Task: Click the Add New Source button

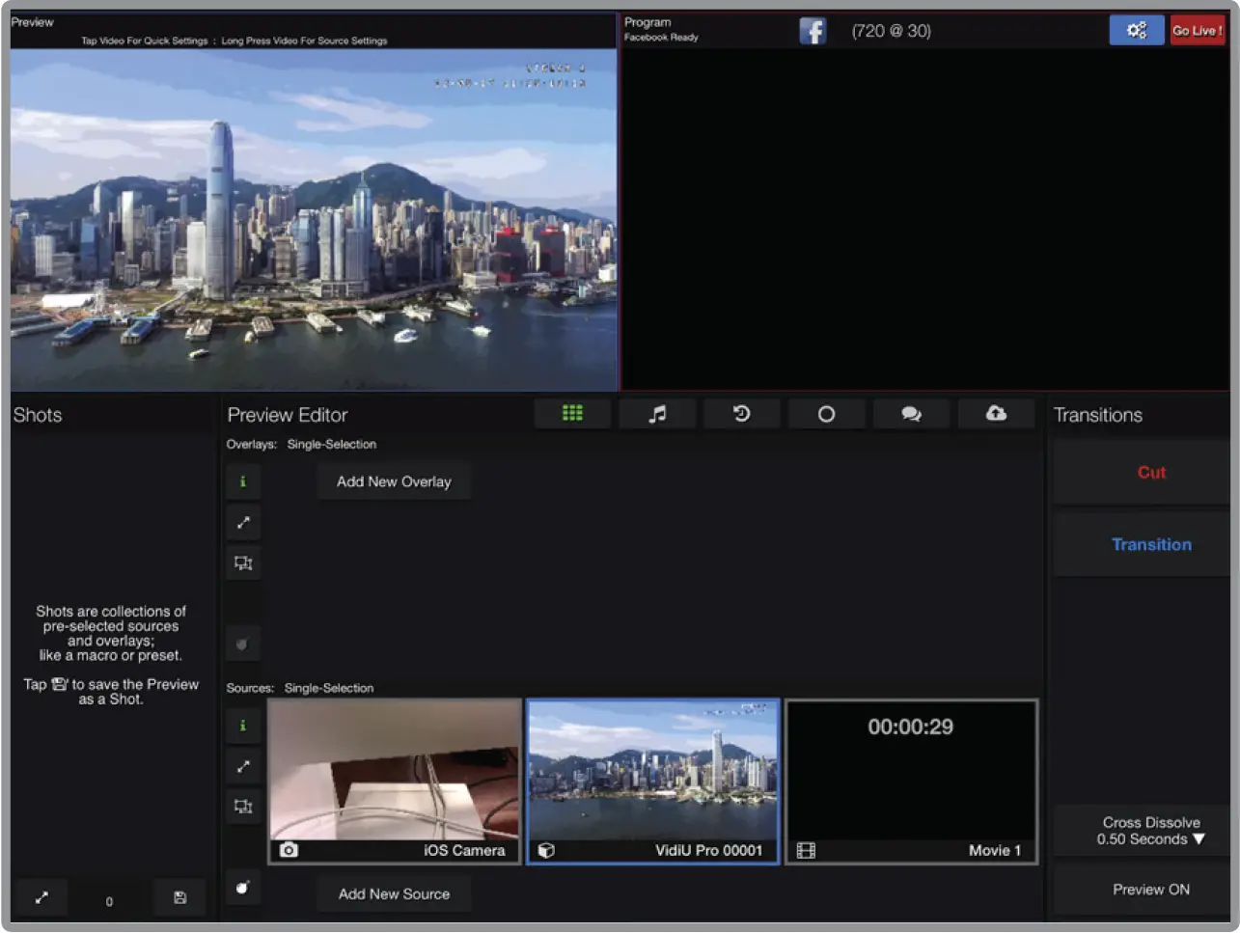Action: [394, 893]
